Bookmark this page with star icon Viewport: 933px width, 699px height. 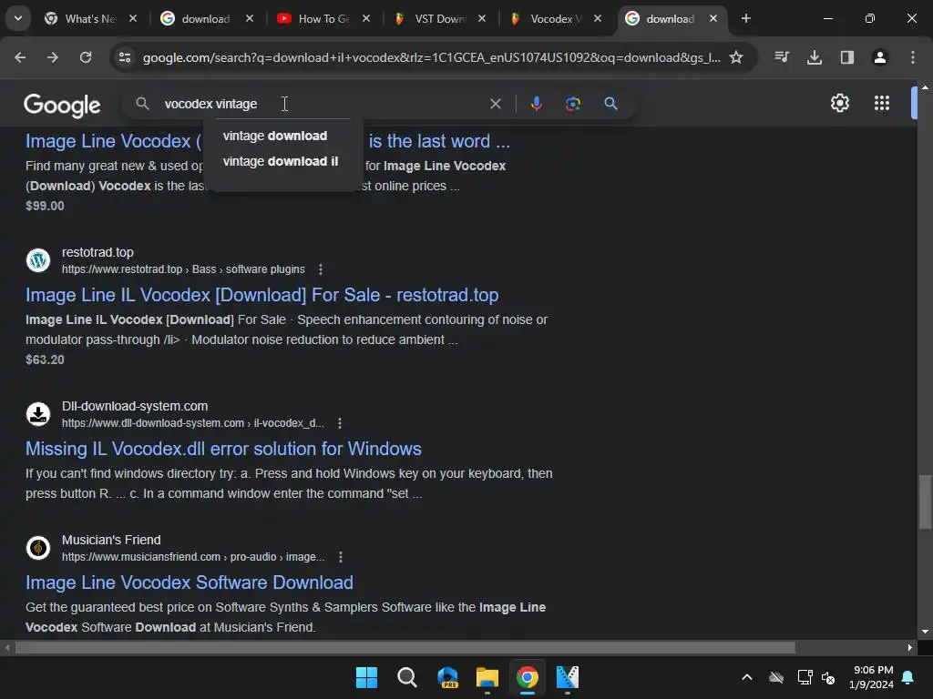[x=736, y=57]
